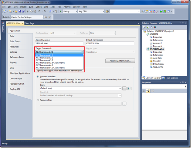191x148 pixels.
Task: Click the Assembly name input field
Action: coord(59,44)
